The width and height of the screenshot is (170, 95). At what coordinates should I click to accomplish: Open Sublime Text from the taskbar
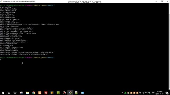tap(52, 93)
